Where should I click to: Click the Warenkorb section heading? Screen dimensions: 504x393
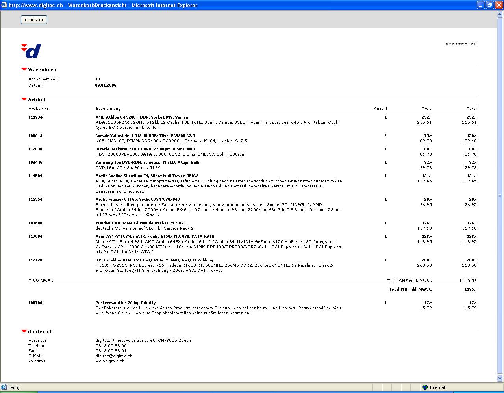click(42, 70)
